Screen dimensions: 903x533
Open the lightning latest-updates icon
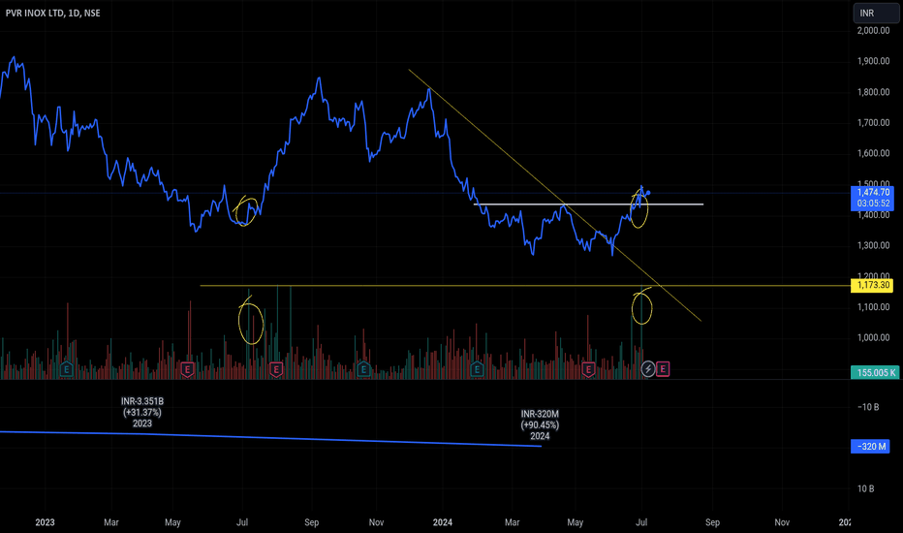click(648, 369)
